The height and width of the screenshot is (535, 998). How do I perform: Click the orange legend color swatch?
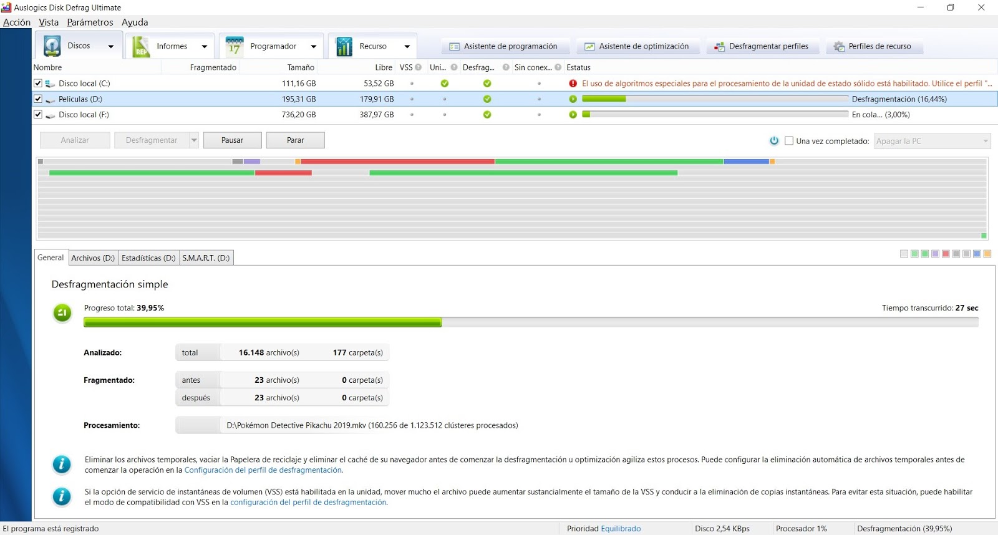[987, 254]
